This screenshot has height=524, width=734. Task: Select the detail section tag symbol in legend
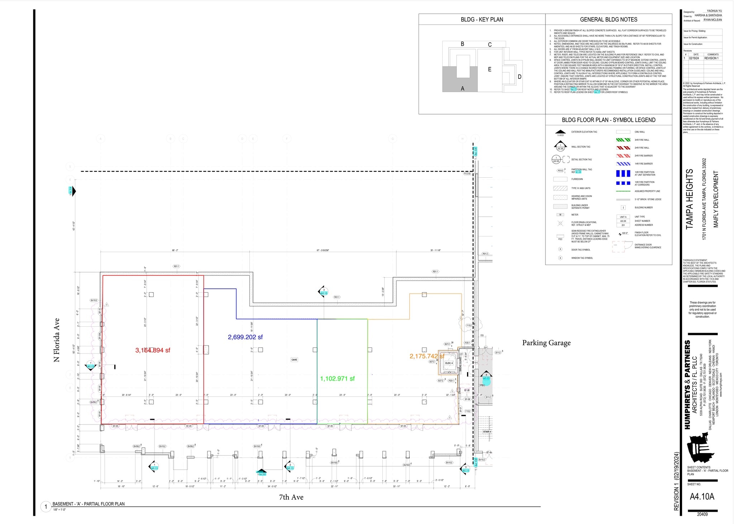pos(556,159)
